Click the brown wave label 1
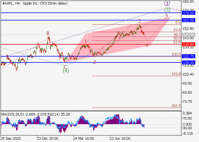 (86, 41)
